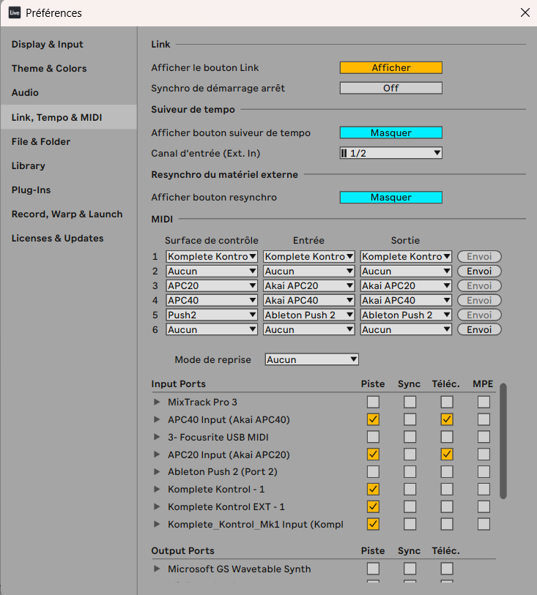Viewport: 537px width, 595px height.
Task: Open row 1 Sortie Komplete Kontrol dropdown
Action: point(406,257)
